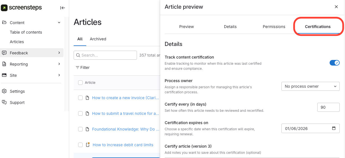
Task: Open the Archived articles tab
Action: [x=98, y=39]
